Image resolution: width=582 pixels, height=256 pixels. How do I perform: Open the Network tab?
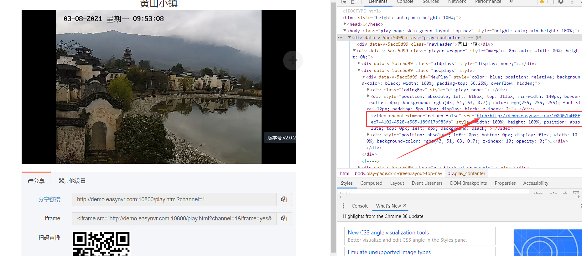point(457,2)
